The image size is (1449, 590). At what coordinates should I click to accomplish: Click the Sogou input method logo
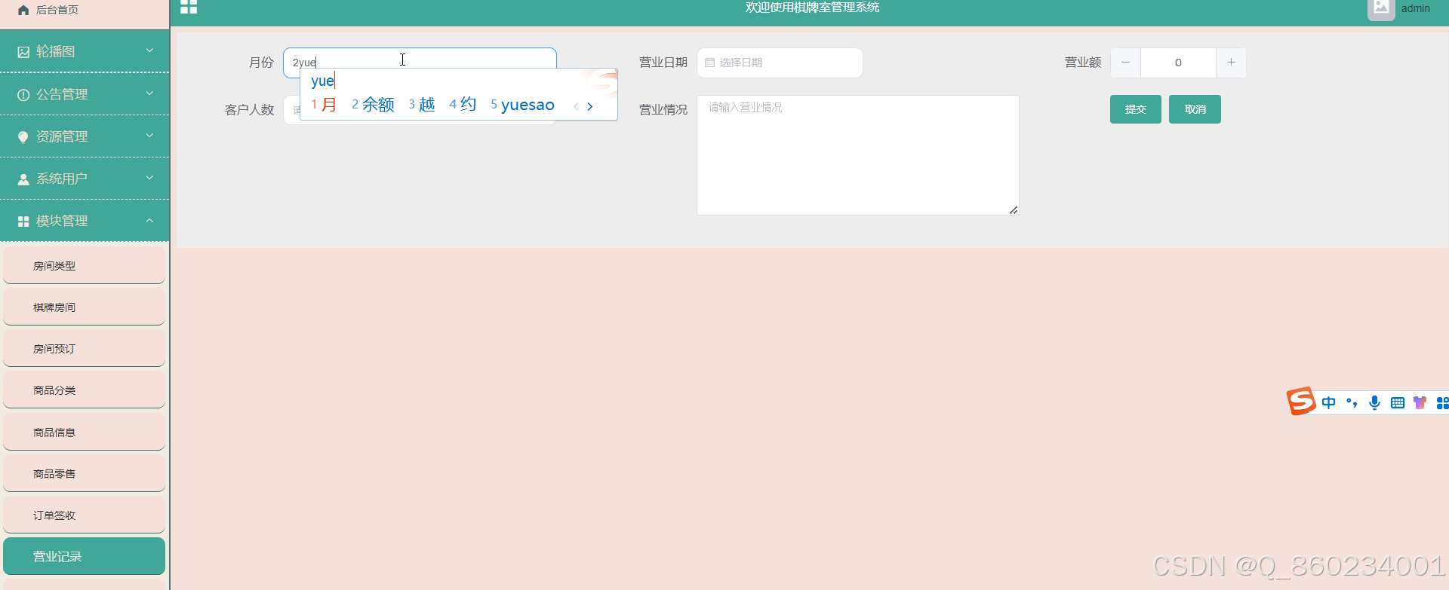point(1301,401)
